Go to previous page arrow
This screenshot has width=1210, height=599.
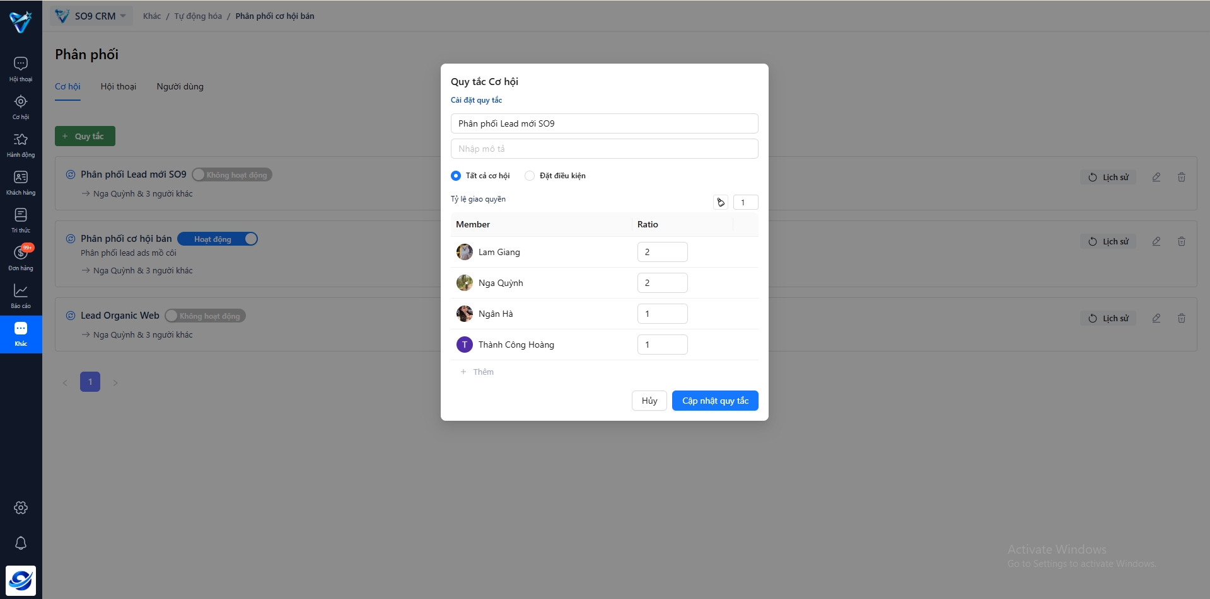click(x=65, y=382)
